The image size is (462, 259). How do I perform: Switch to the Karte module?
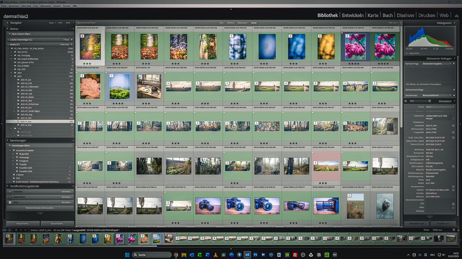point(373,15)
